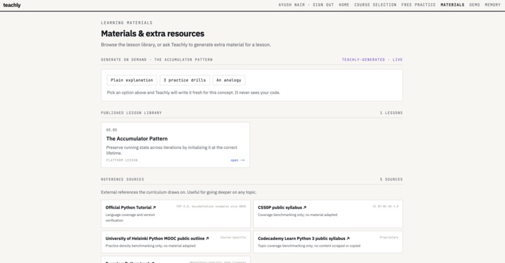Click external-link arrow beside Codecademy syllabus
Screen dimensions: 505x263
click(348, 239)
